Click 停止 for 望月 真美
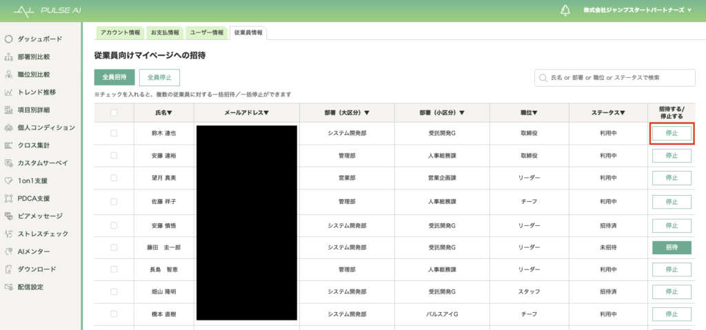This screenshot has width=706, height=330. tap(672, 178)
